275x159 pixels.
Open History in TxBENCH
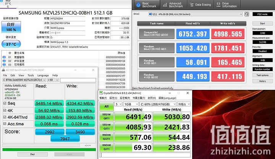262,81
